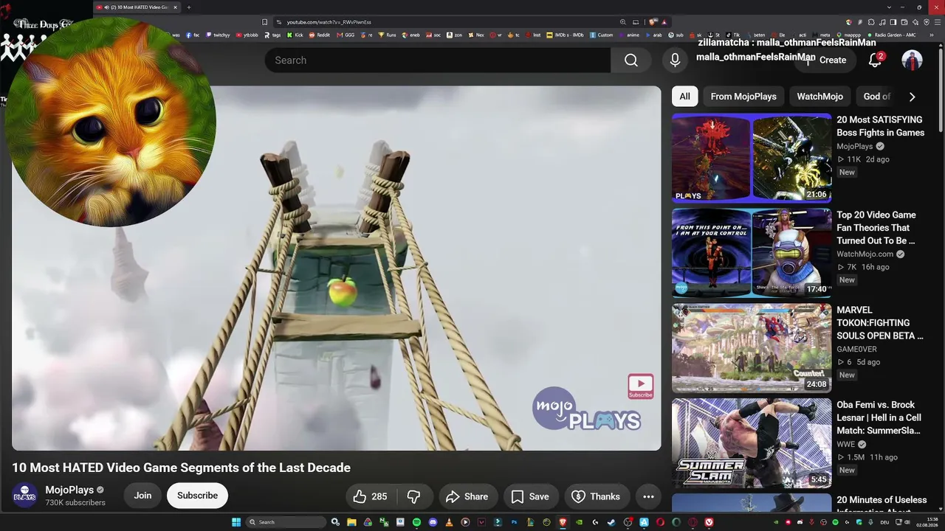Open Oba Femi vs. Brock Lesnar thumbnail
This screenshot has height=531, width=945.
(x=752, y=443)
